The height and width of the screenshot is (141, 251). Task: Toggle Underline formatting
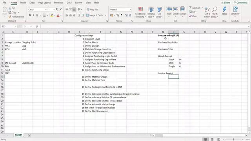pyautogui.click(x=37, y=15)
